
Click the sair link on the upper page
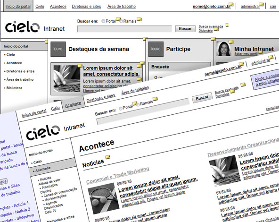[x=273, y=7]
